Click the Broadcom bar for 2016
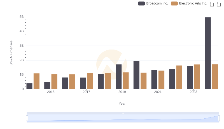This screenshot has width=224, height=129. click(x=65, y=83)
